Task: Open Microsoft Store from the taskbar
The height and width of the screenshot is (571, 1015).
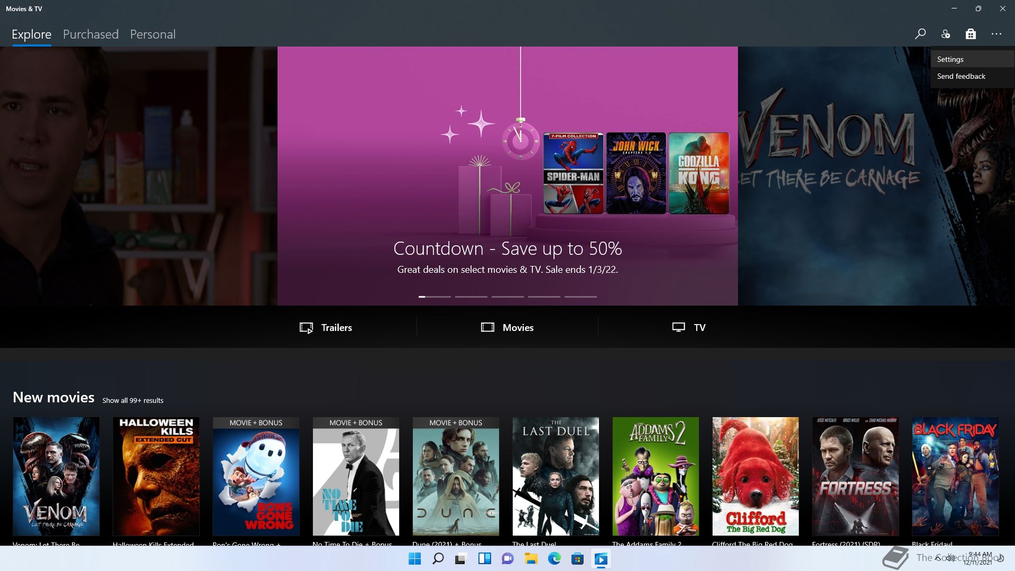Action: pos(577,559)
